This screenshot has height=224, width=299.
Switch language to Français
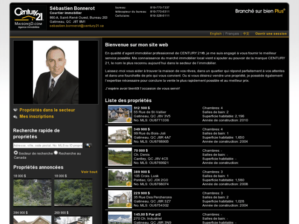[232, 34]
